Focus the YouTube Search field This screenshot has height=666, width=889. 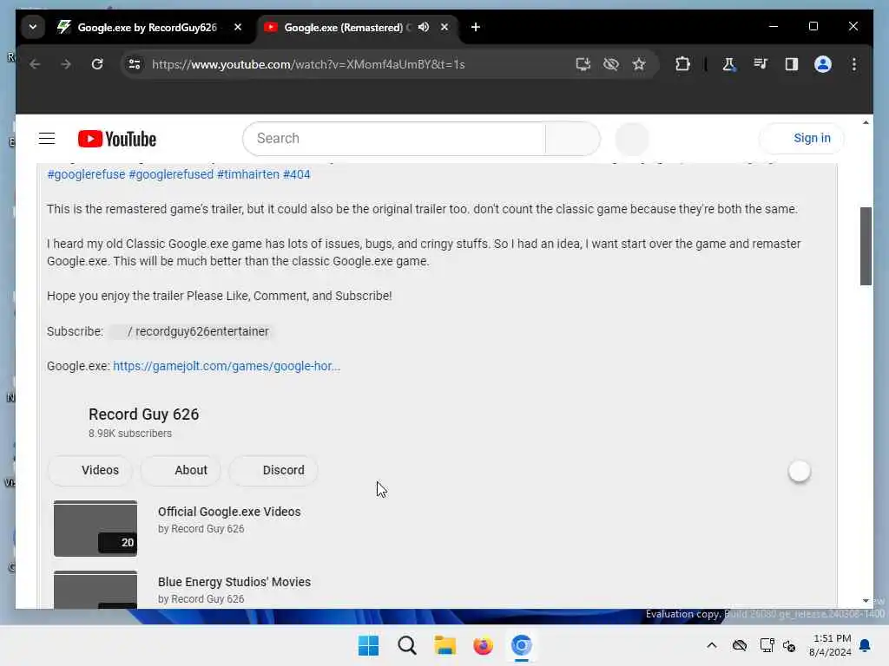tap(394, 139)
